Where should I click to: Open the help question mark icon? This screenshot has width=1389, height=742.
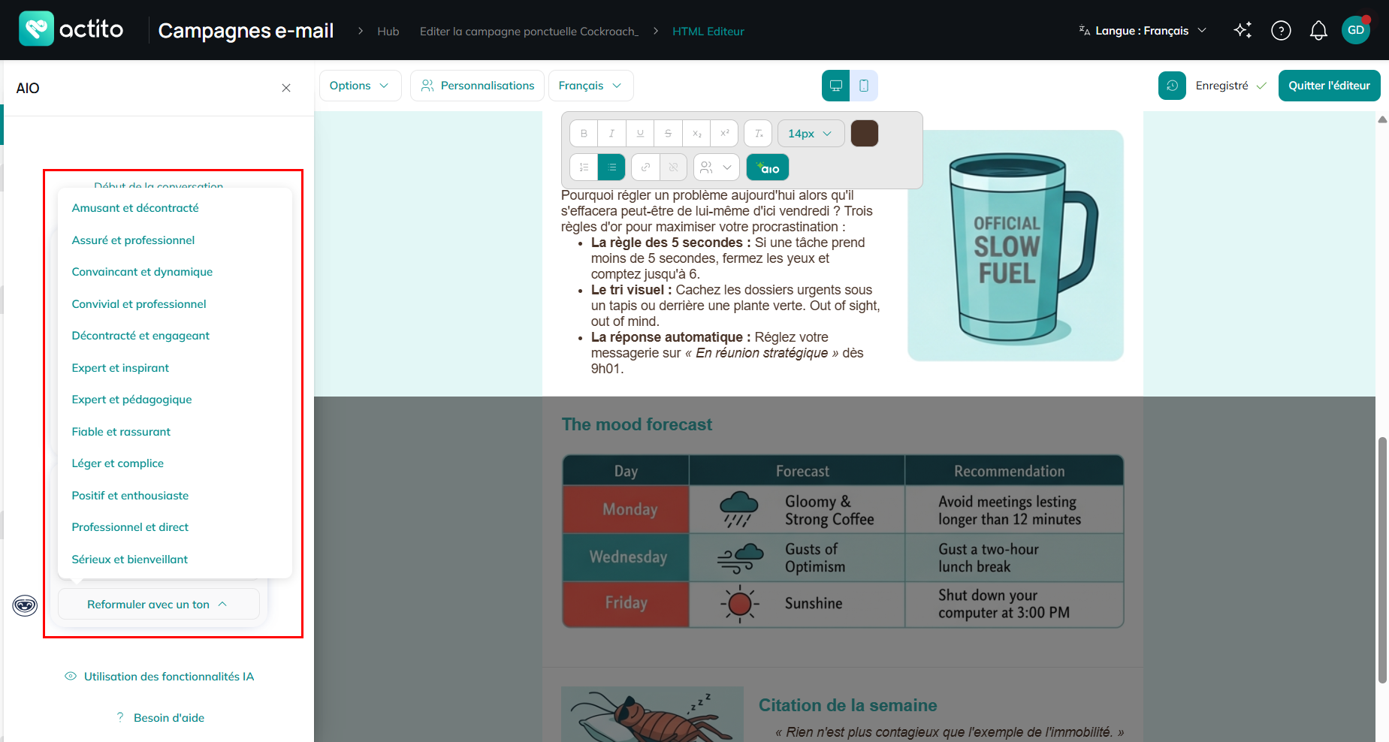tap(1281, 30)
